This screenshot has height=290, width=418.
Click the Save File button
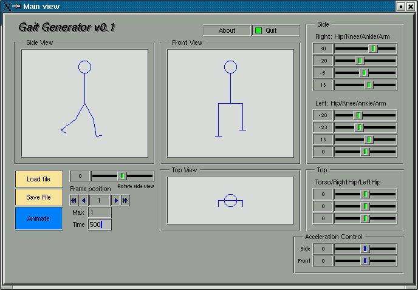coord(38,197)
